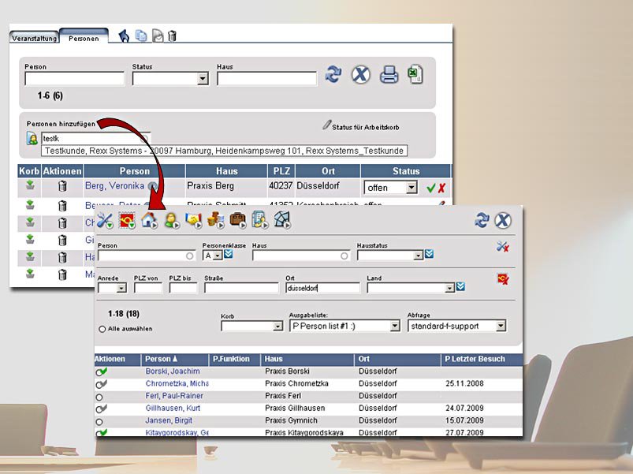
Task: Sort popup list by Person column
Action: pos(161,359)
